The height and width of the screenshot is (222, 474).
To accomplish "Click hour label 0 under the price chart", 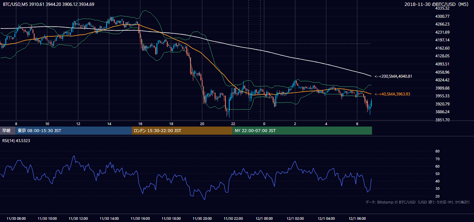I will tap(264, 124).
